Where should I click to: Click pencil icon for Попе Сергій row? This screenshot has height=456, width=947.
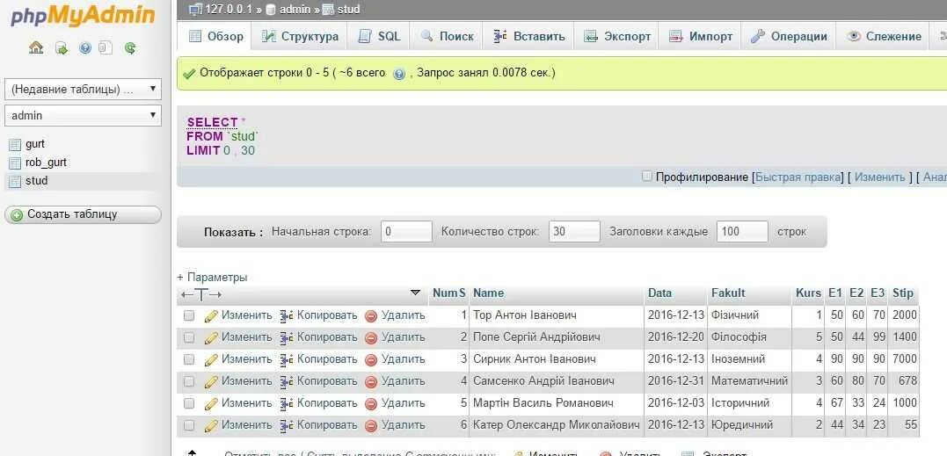211,337
